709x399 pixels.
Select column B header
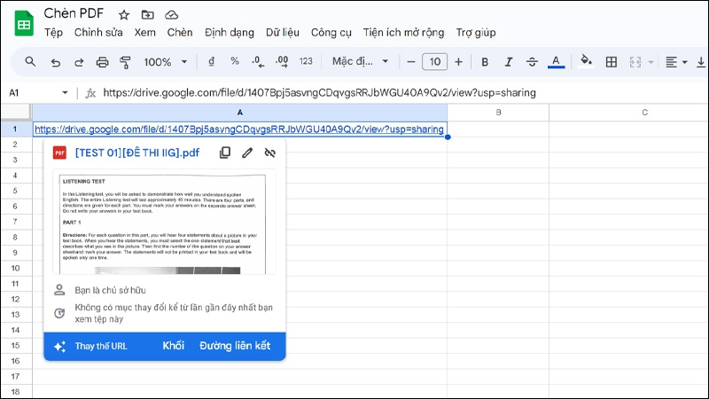498,113
